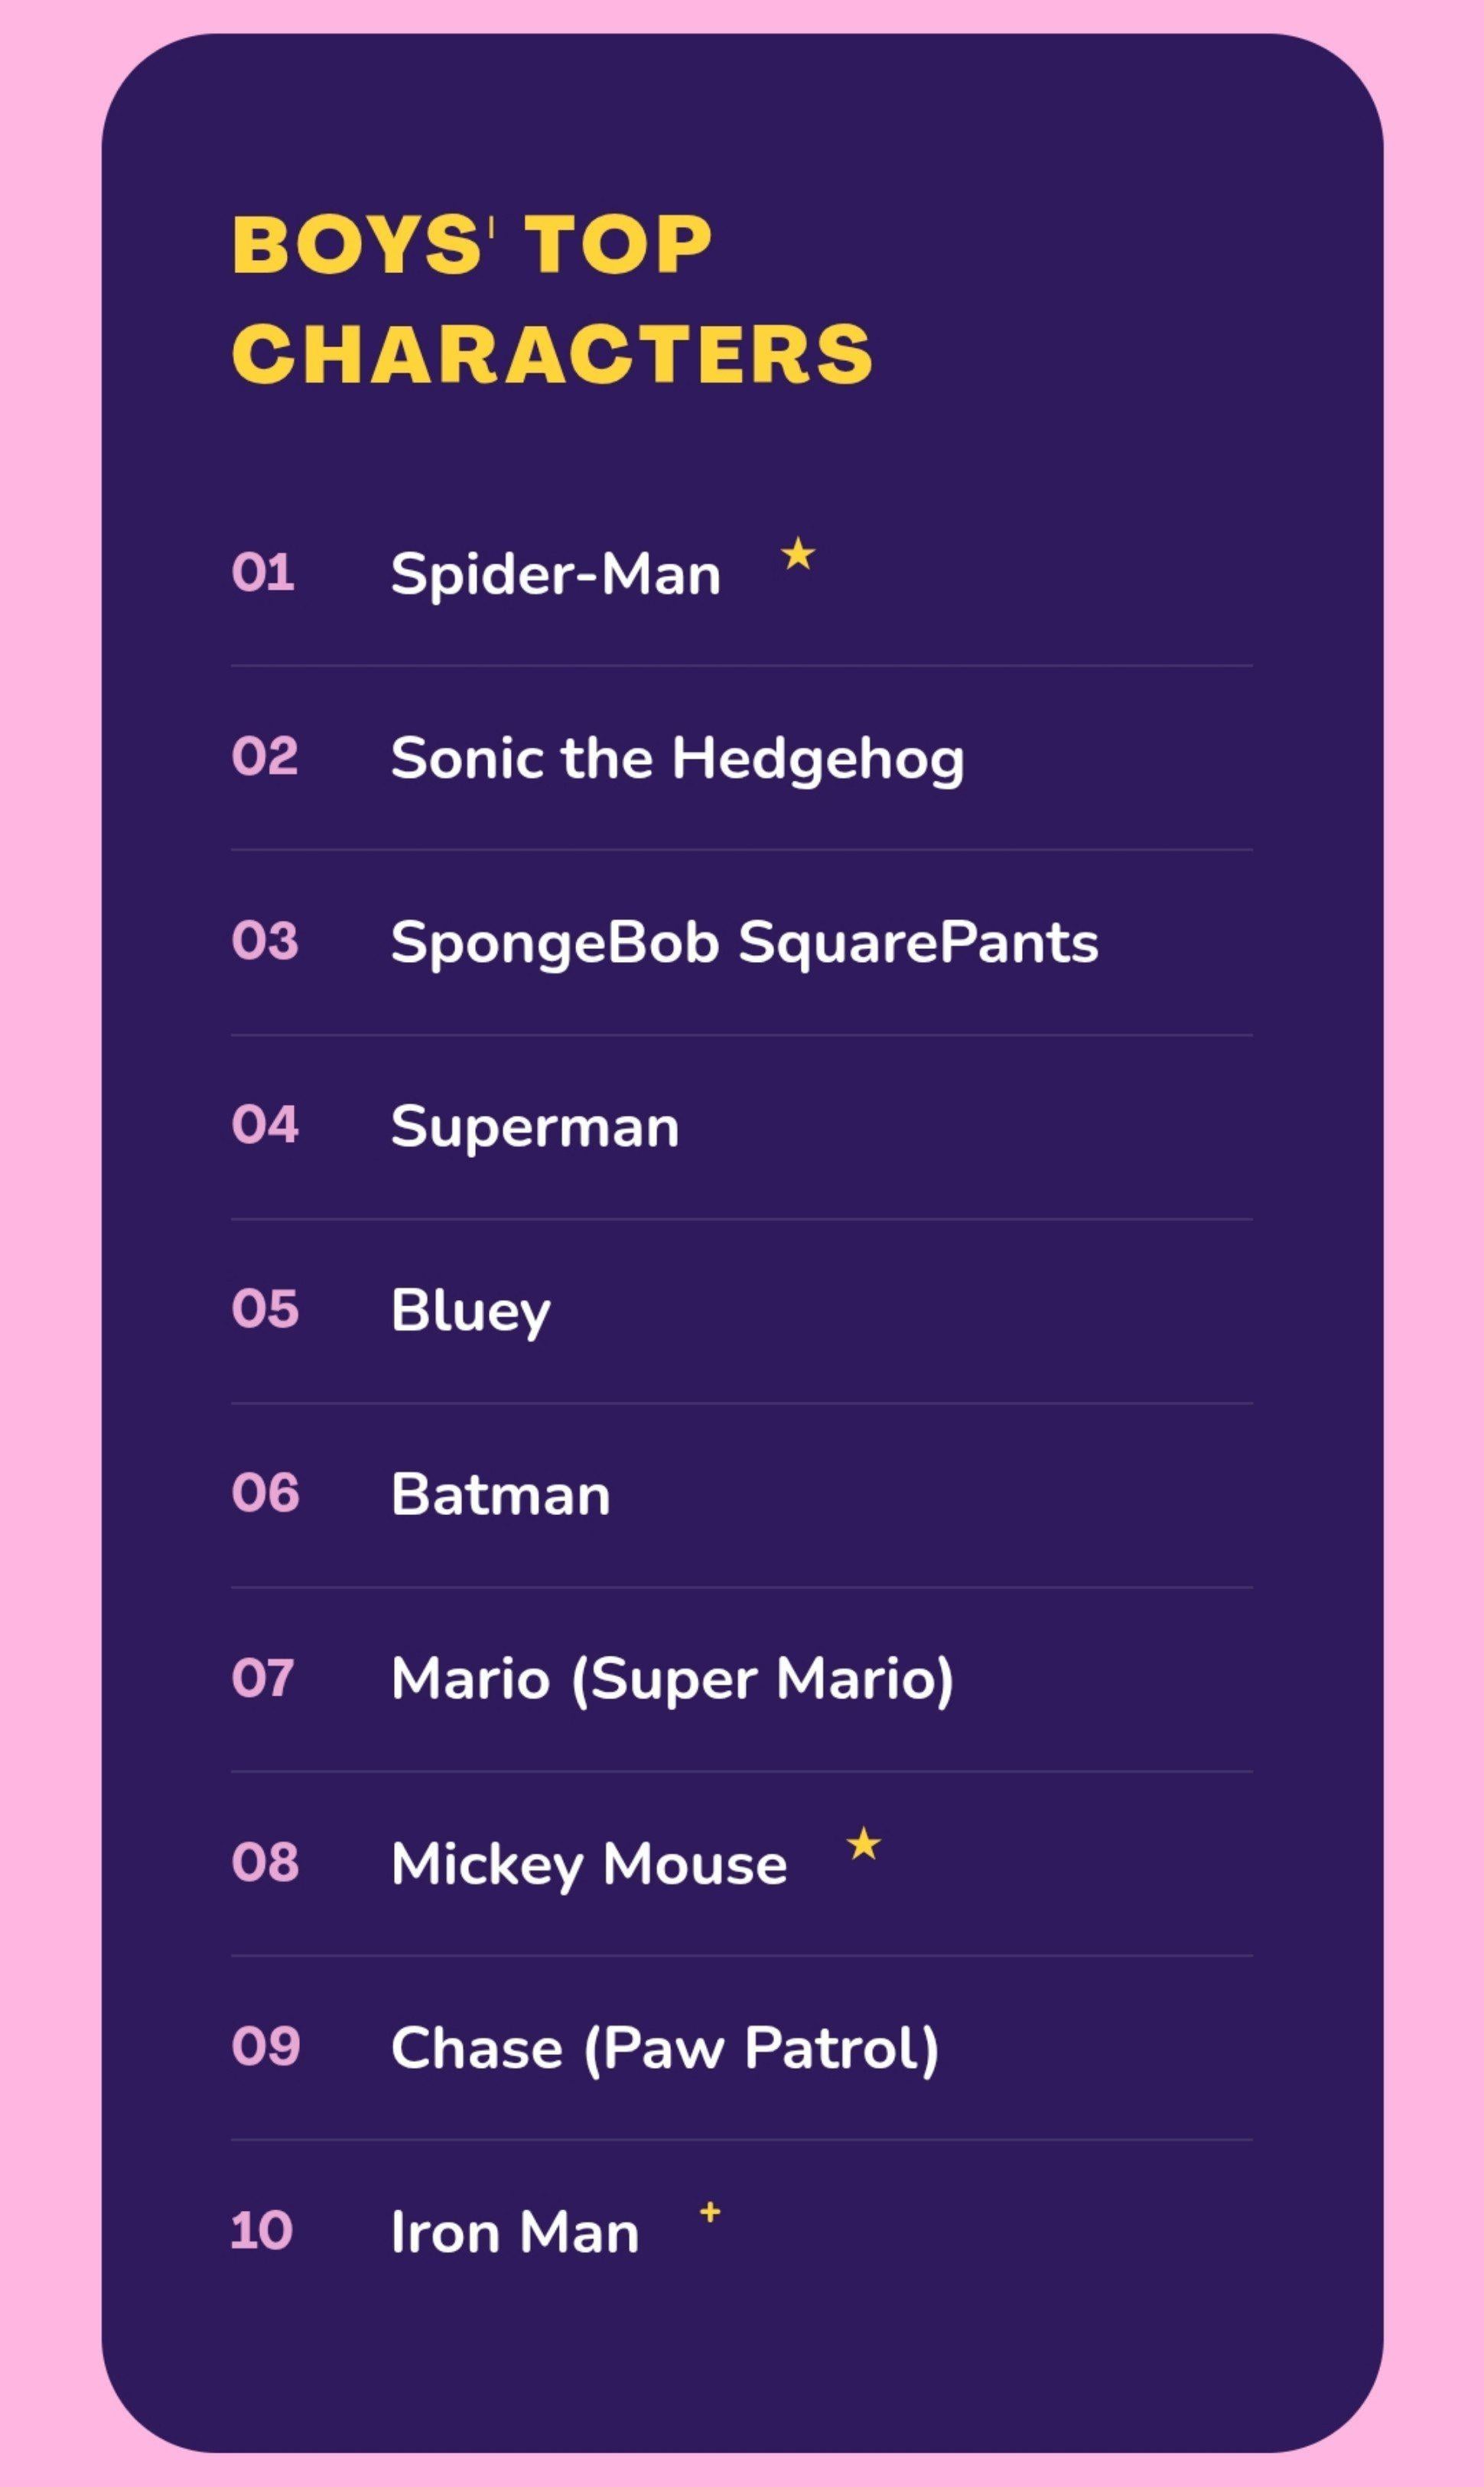Click rank number 09
The height and width of the screenshot is (2487, 1484).
(x=266, y=2046)
